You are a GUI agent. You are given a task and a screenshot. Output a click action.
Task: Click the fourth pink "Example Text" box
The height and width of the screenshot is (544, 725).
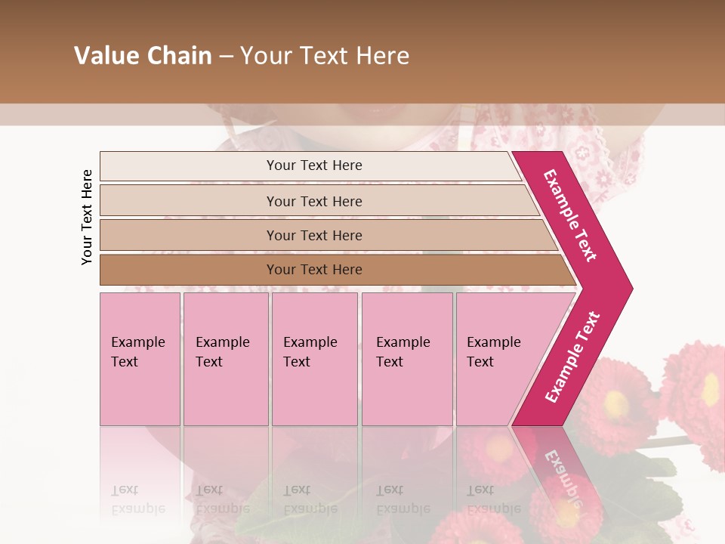[406, 359]
